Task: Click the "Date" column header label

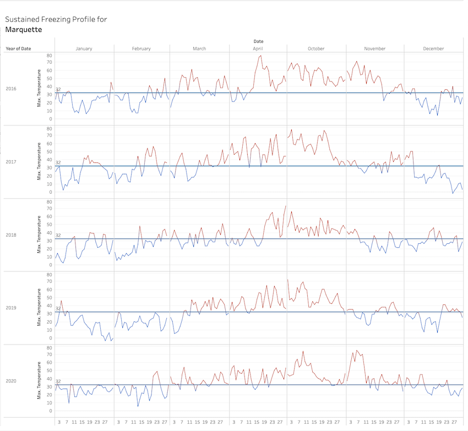Action: point(258,41)
